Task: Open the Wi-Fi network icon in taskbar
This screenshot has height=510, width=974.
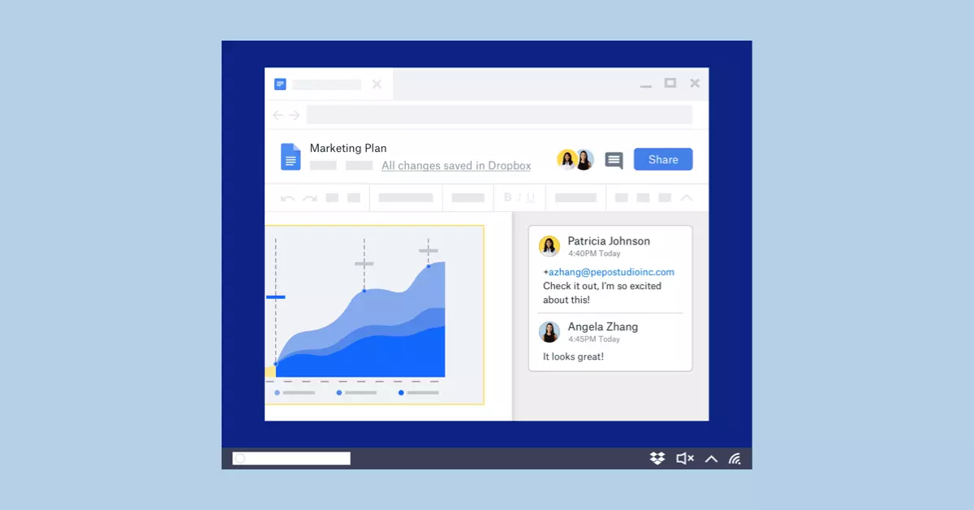Action: (735, 458)
